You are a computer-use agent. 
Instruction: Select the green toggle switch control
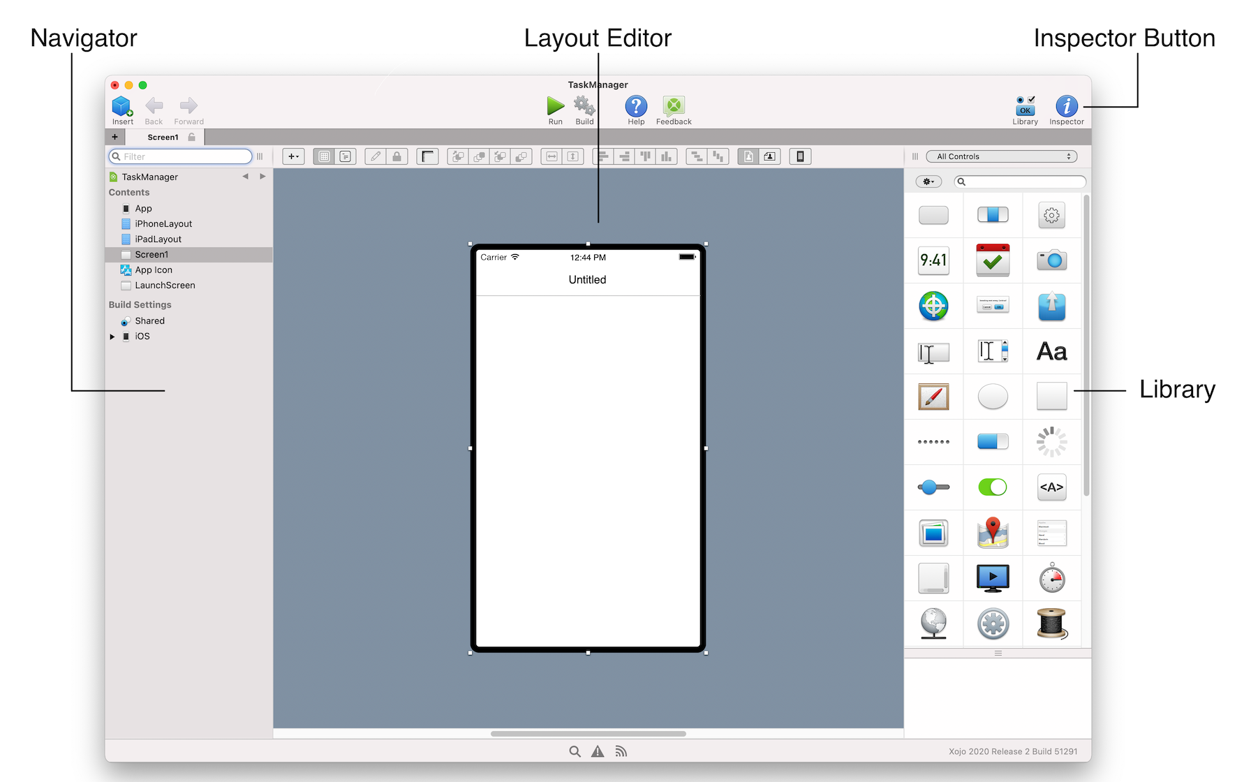pyautogui.click(x=993, y=487)
